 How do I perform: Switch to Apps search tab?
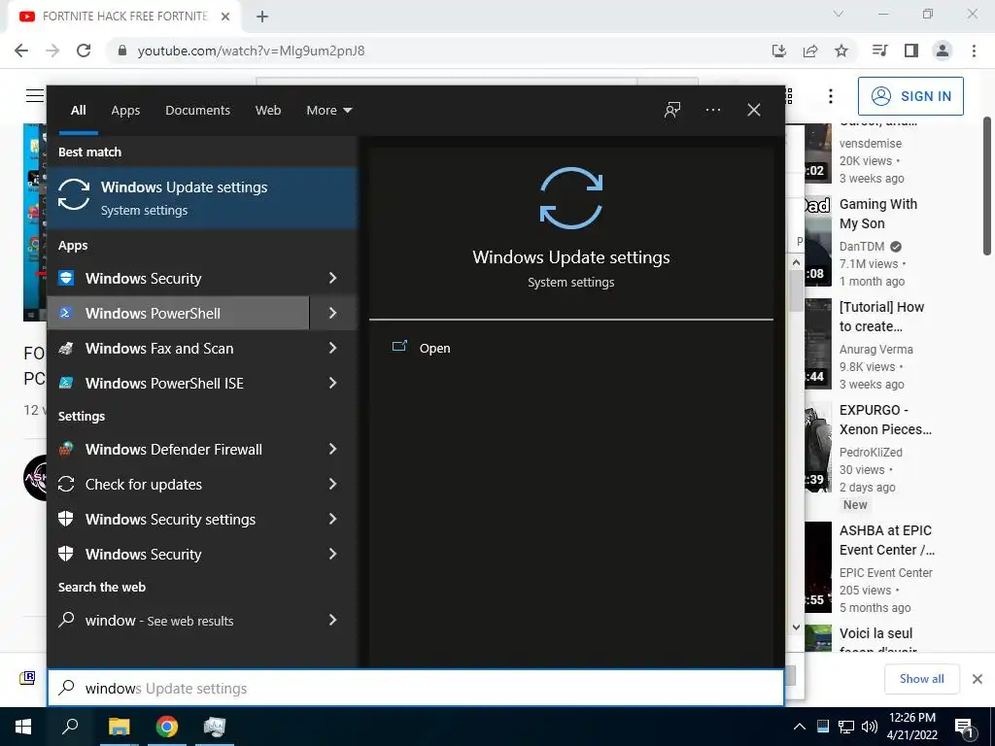pos(125,111)
